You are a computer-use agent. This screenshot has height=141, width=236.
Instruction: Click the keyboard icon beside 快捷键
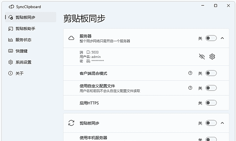[11, 51]
